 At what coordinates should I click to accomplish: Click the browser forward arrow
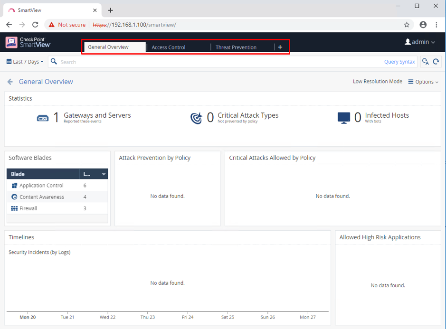tap(22, 25)
